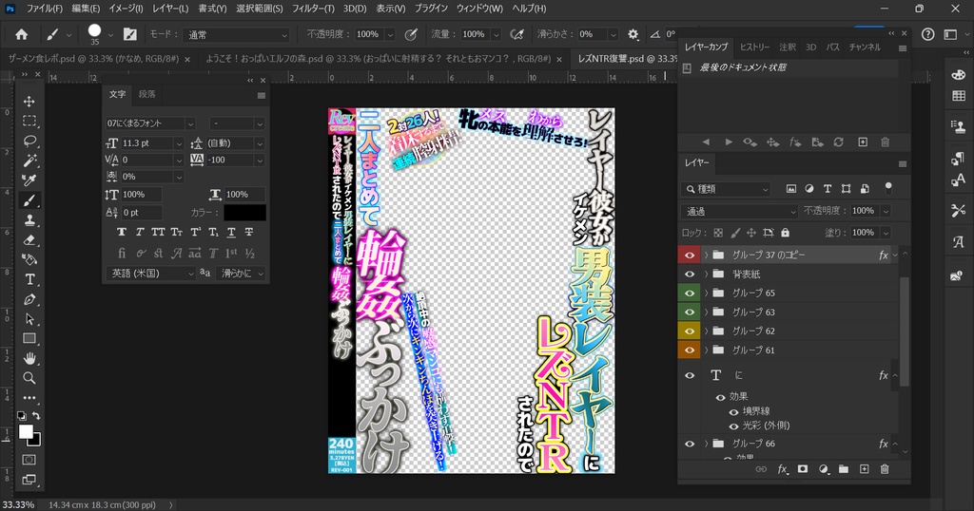Viewport: 974px width, 511px height.
Task: Open Help question mark icon
Action: [x=928, y=35]
